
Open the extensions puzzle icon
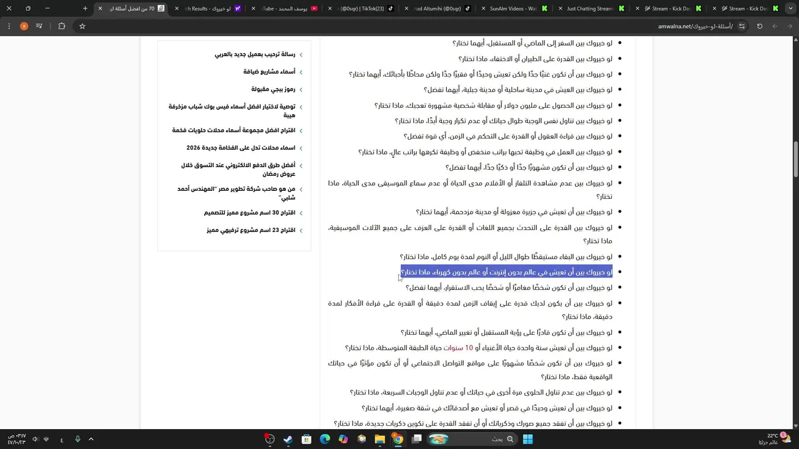click(61, 26)
